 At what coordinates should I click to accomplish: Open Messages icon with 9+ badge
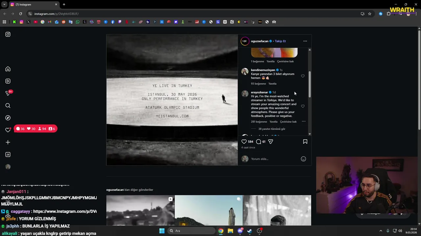click(x=8, y=93)
